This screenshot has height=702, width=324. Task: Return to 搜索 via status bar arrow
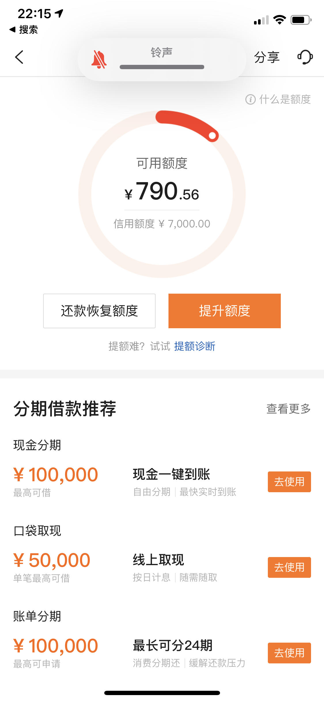click(23, 29)
